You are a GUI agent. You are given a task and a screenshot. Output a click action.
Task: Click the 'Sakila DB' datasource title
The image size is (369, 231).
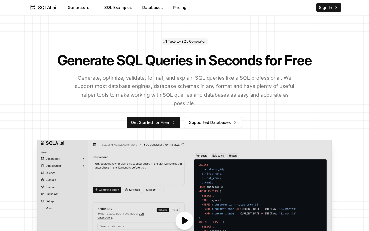pos(105,209)
